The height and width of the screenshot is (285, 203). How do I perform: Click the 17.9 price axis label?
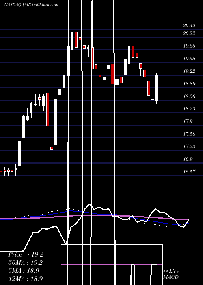coord(188,121)
